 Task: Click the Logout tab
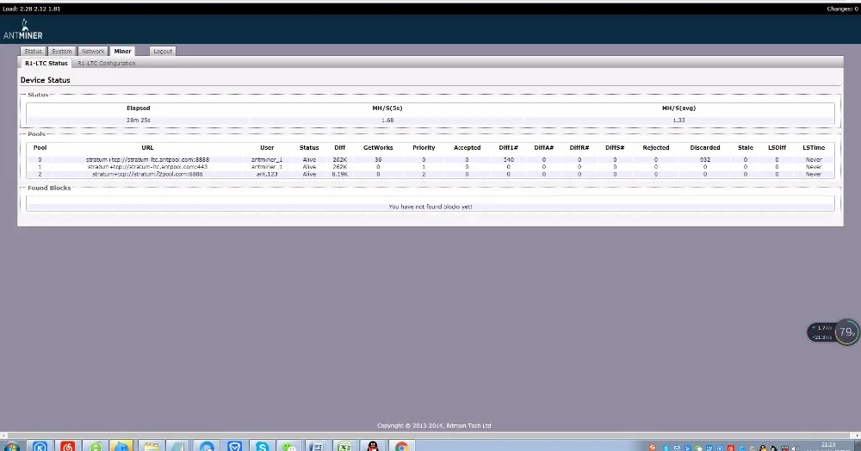pyautogui.click(x=163, y=51)
